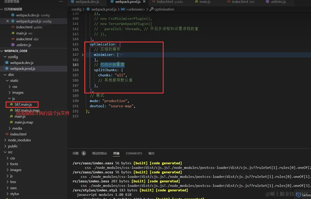
Task: Open webpack.dev.js in open editors list
Action: pos(34,15)
